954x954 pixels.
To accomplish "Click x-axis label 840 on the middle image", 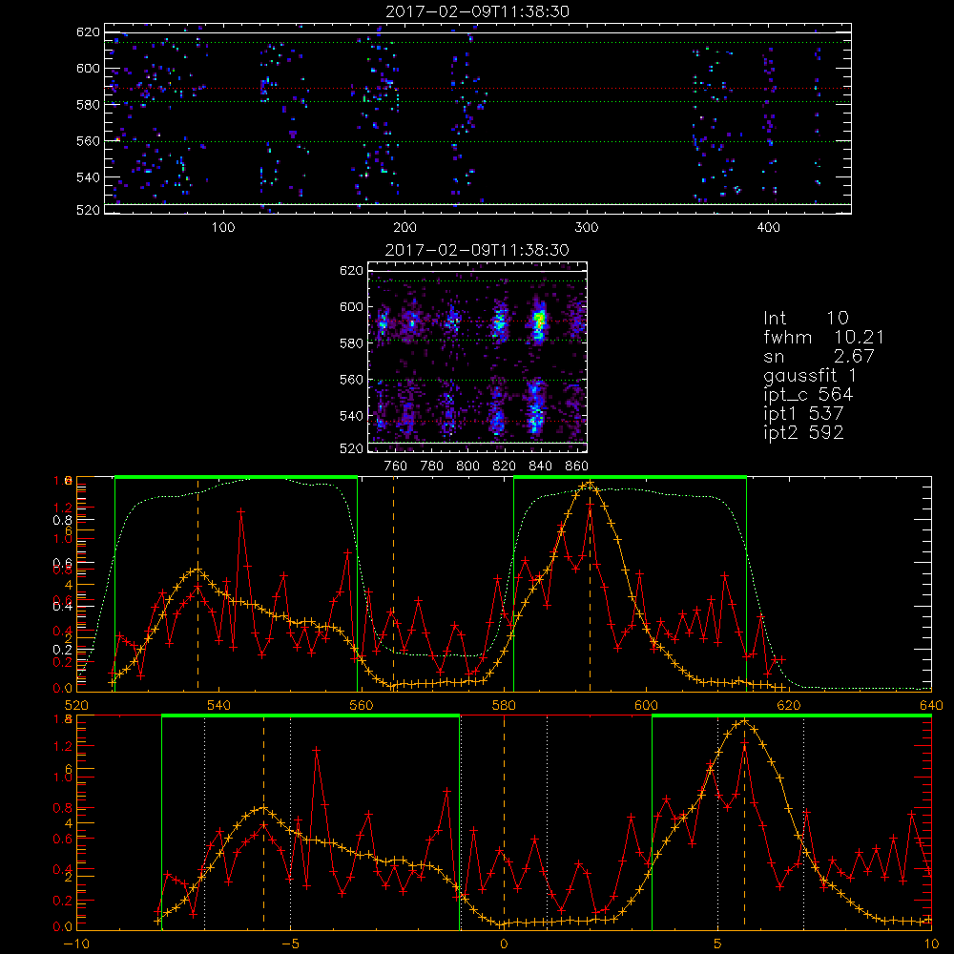I will point(540,467).
